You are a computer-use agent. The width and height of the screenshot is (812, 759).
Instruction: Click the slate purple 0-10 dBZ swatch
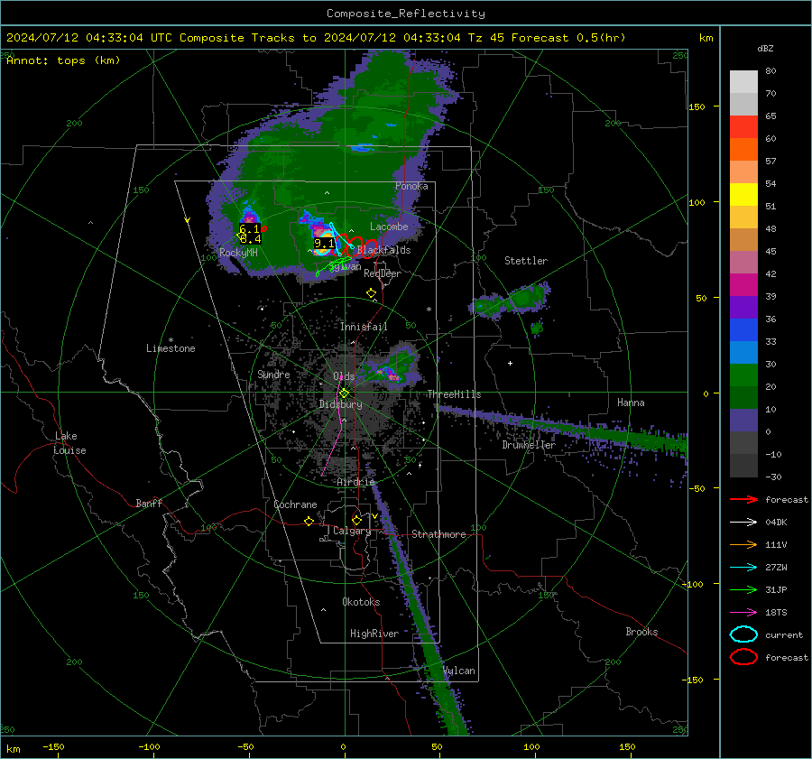tap(743, 421)
